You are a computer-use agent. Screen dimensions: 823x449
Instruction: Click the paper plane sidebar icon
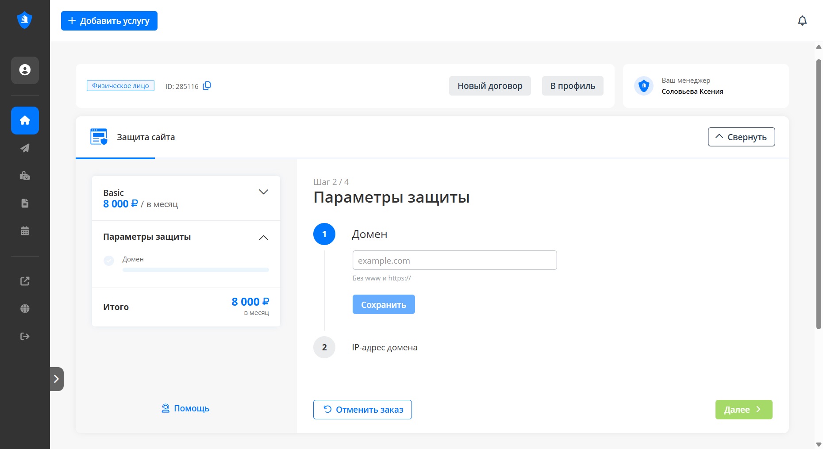[x=25, y=148]
